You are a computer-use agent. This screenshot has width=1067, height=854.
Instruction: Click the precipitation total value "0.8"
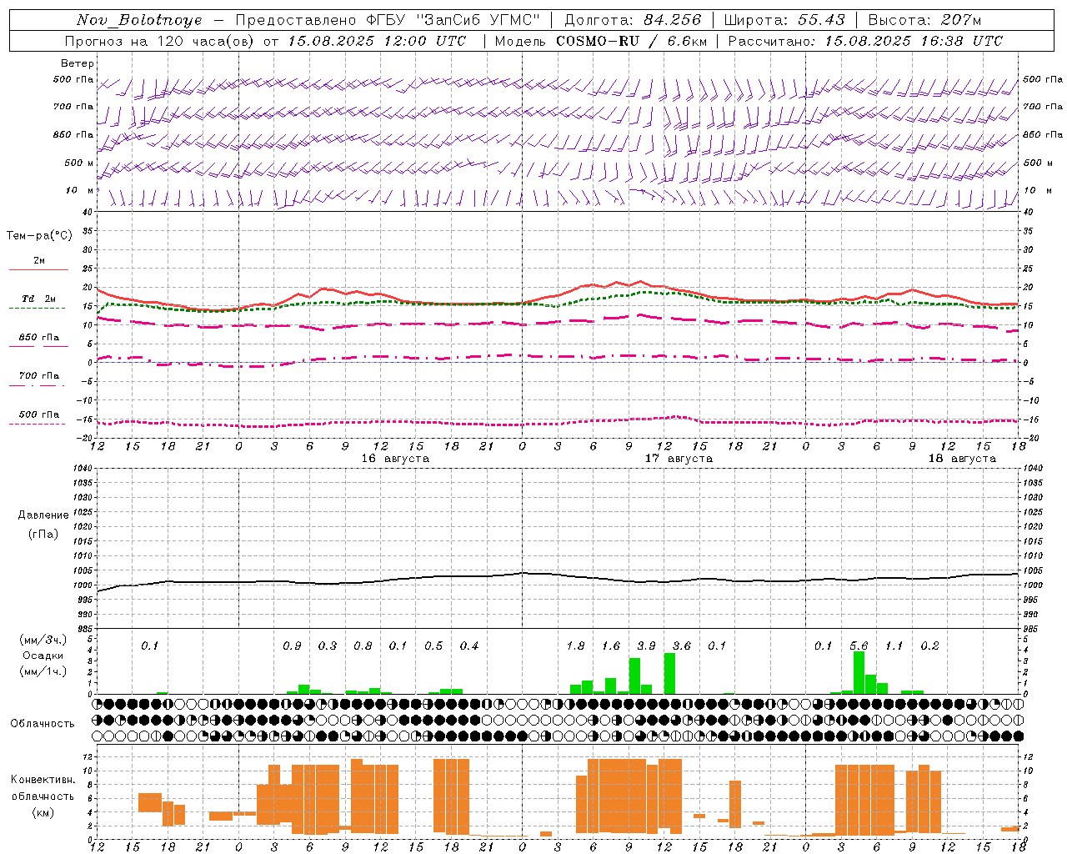tap(363, 646)
